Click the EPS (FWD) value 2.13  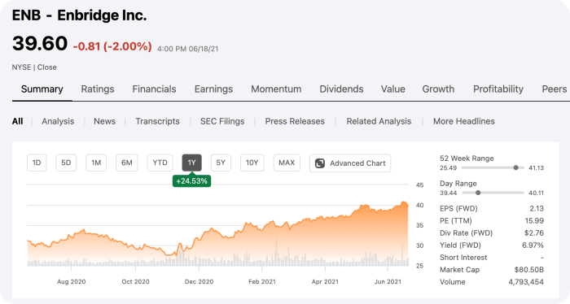click(x=537, y=209)
